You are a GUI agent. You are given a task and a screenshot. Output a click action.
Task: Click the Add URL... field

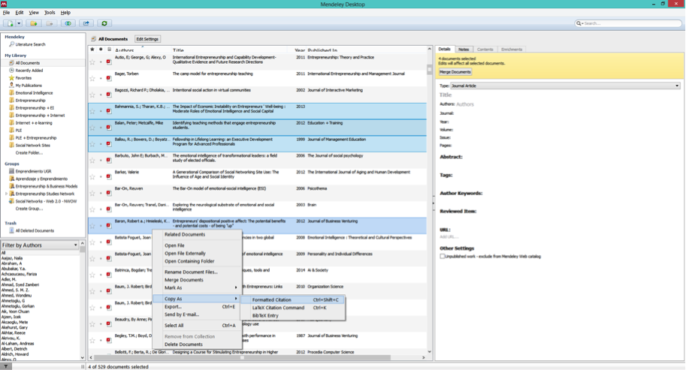pos(449,236)
